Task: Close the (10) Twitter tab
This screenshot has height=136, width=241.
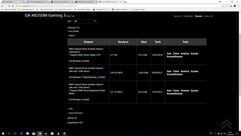Action: click(24, 2)
